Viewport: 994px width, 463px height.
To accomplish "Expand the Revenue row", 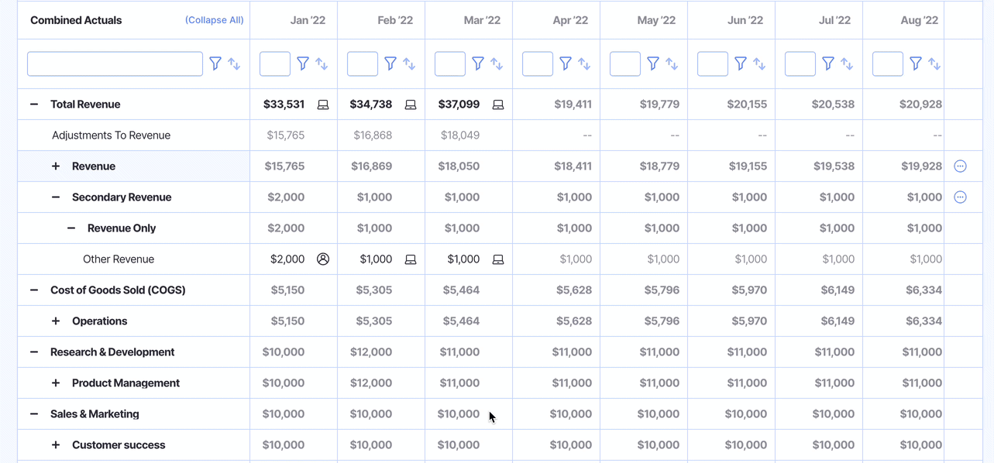I will 56,166.
